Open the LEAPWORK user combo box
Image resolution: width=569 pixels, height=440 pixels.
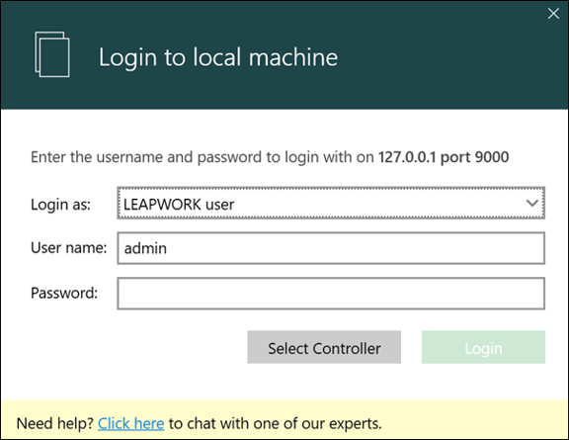[331, 203]
